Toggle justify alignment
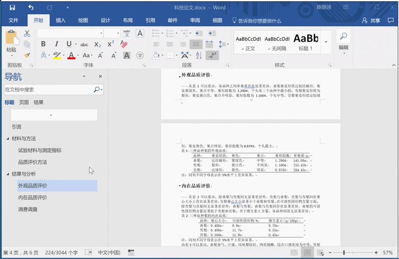 (196, 44)
